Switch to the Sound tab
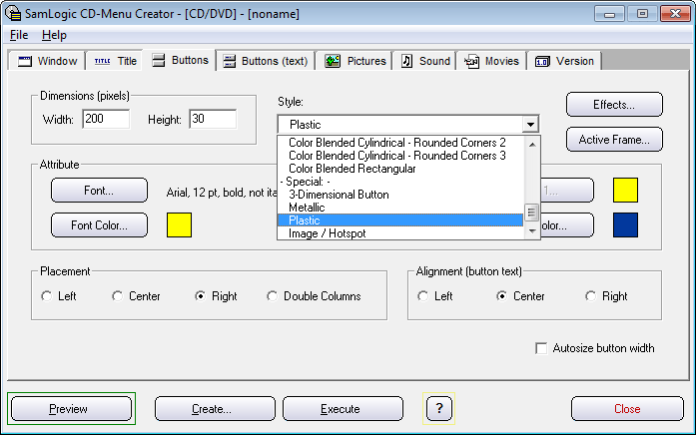 (424, 61)
